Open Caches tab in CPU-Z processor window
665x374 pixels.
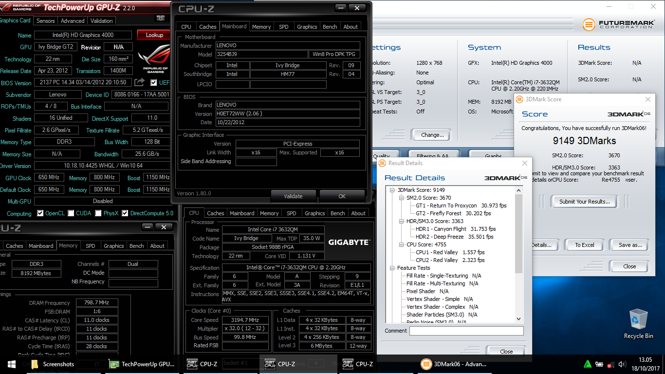216,213
